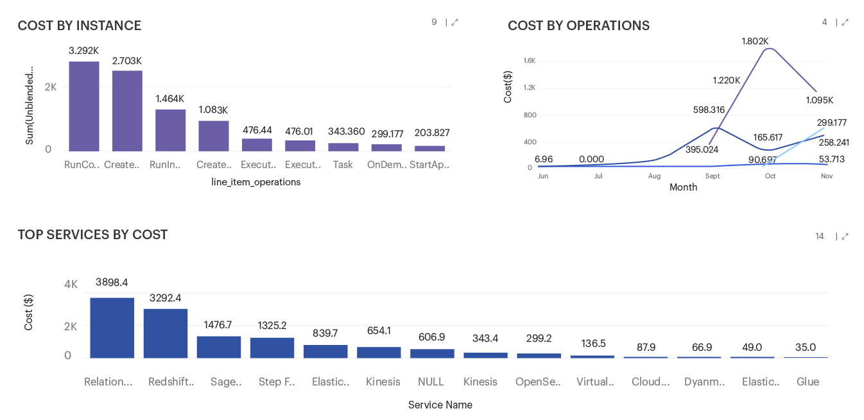Click the 165.617 data label

[x=768, y=137]
